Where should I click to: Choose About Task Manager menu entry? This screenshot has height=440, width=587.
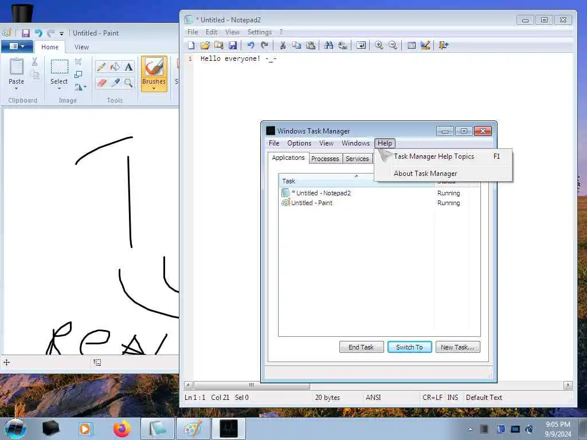444,174
